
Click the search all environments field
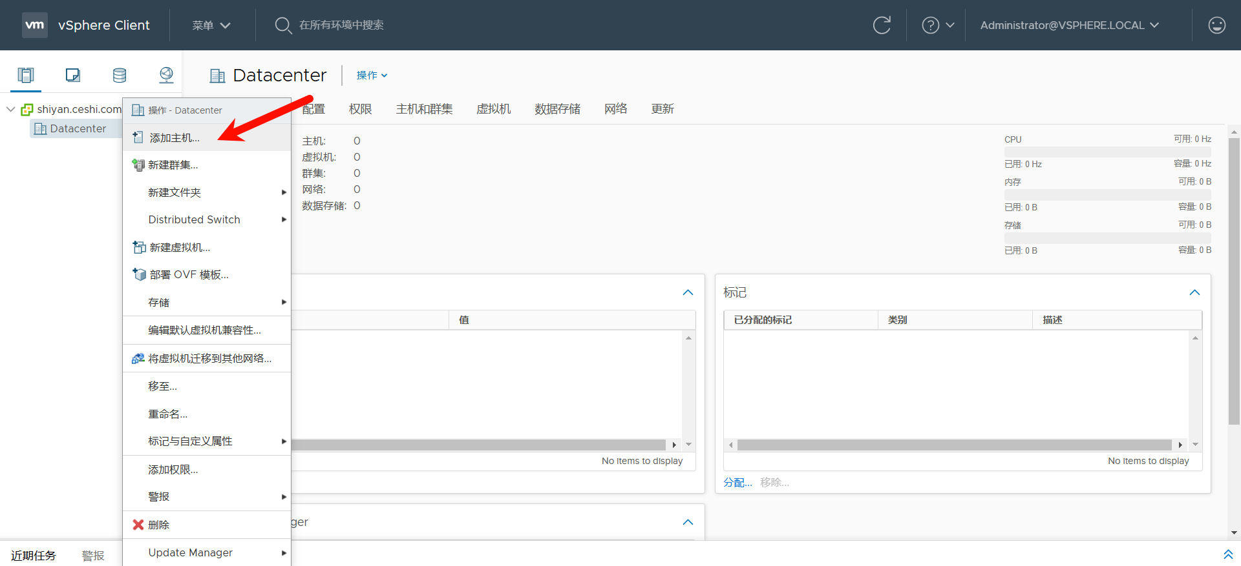click(x=341, y=25)
